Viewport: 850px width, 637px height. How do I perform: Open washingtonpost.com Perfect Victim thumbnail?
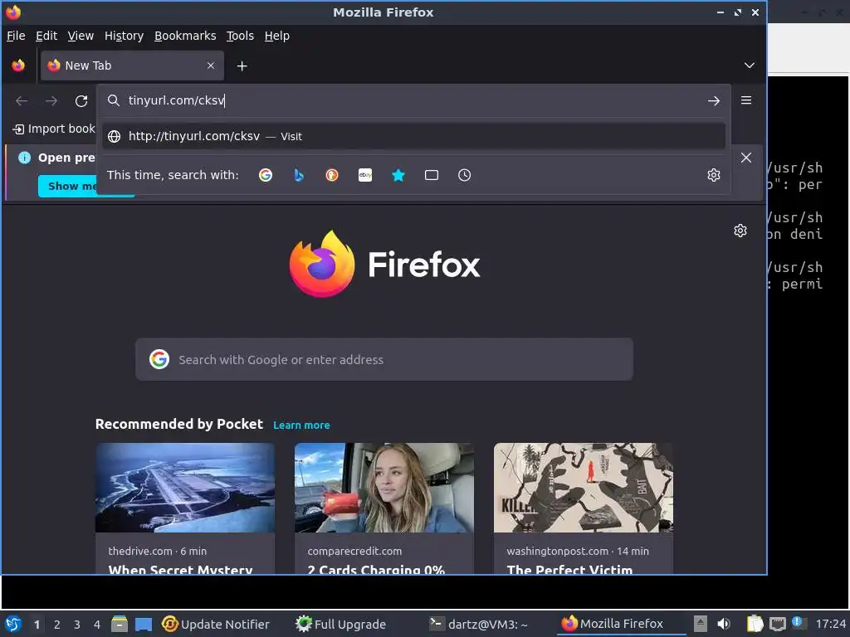(584, 488)
